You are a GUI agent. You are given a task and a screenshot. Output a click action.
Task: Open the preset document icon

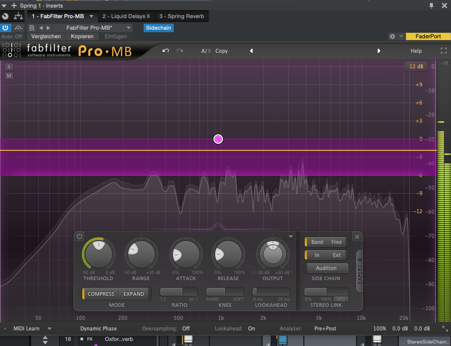(x=32, y=28)
